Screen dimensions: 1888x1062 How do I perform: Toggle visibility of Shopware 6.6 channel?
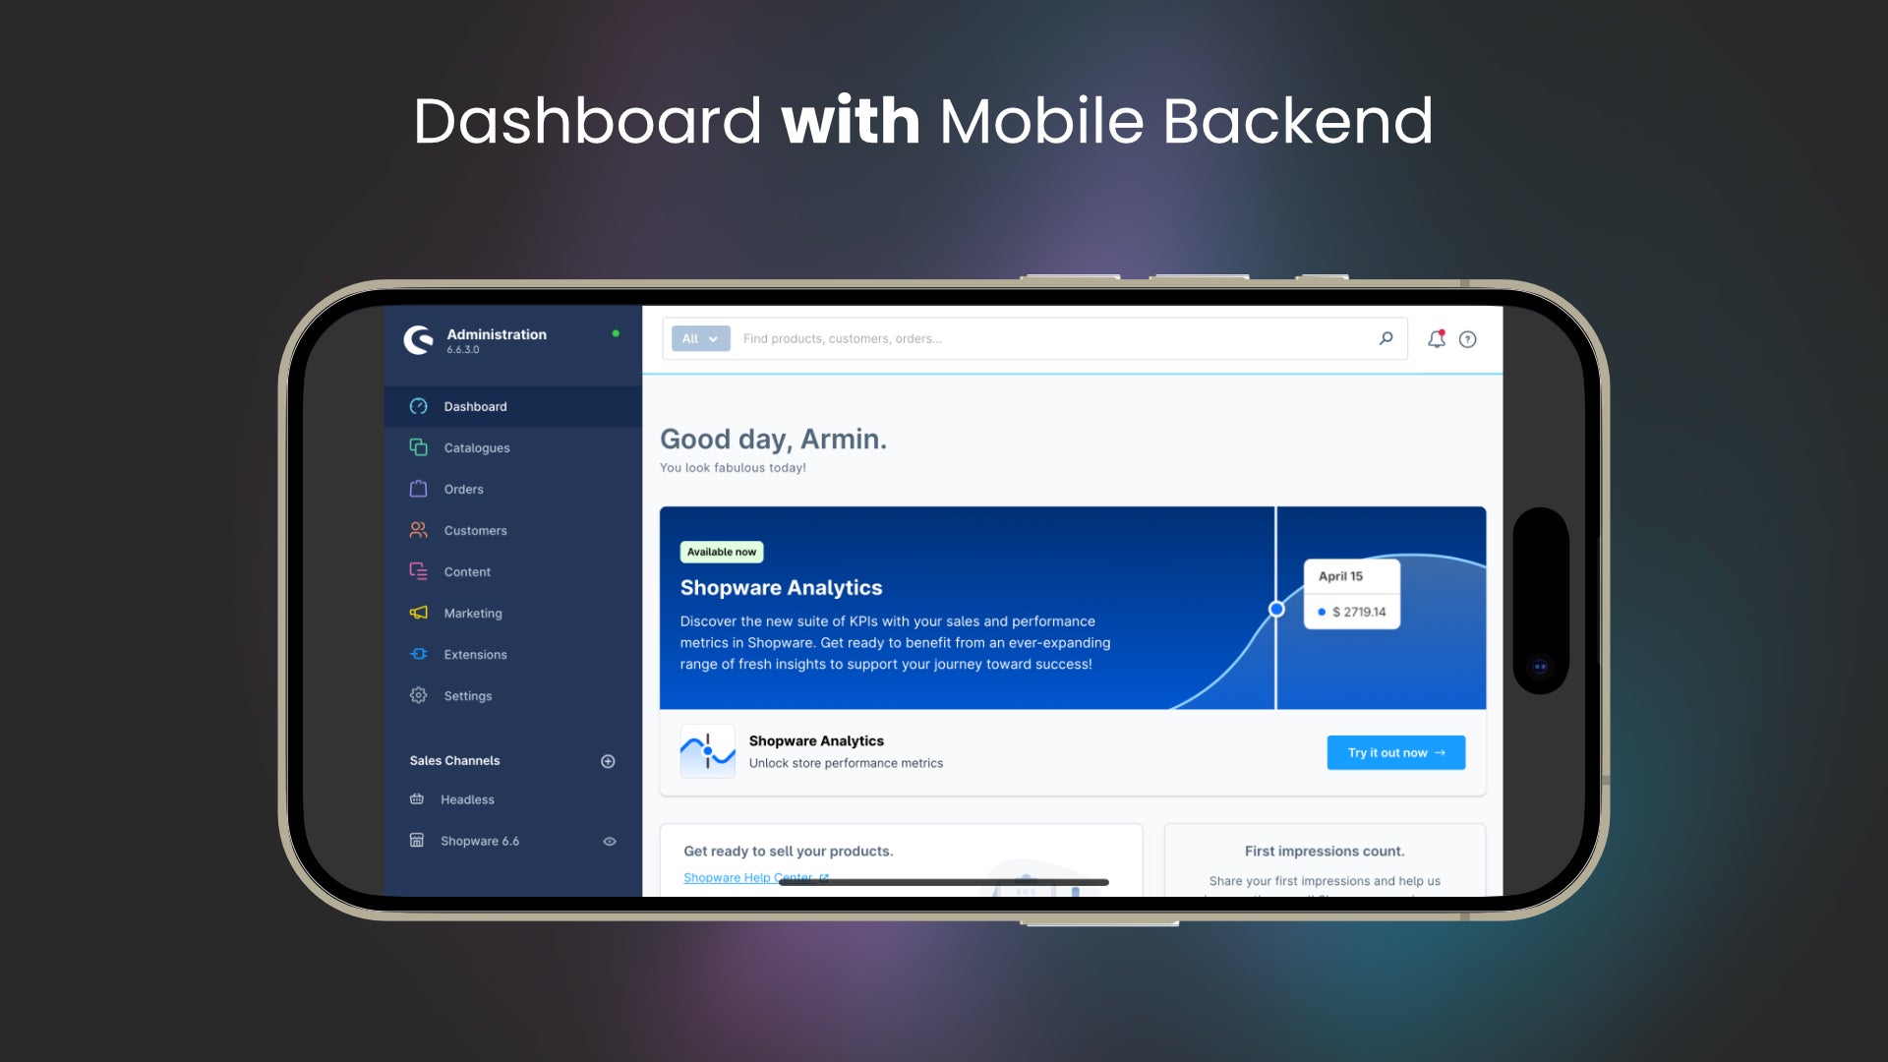(x=608, y=841)
